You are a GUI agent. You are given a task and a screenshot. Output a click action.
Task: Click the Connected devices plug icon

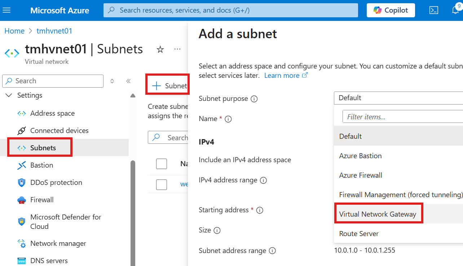pyautogui.click(x=22, y=130)
